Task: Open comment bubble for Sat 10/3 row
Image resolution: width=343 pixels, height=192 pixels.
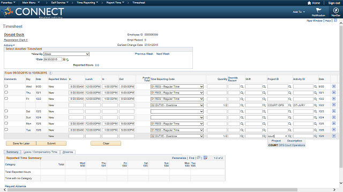Action: tap(6, 111)
